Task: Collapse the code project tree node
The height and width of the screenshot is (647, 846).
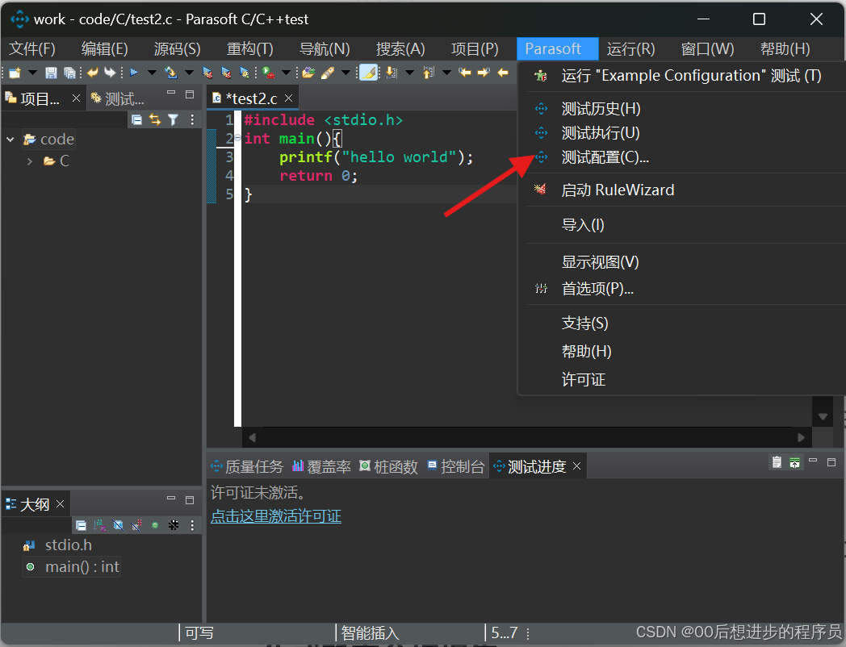Action: click(10, 140)
